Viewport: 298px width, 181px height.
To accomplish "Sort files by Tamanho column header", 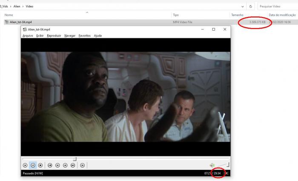I will coord(237,15).
